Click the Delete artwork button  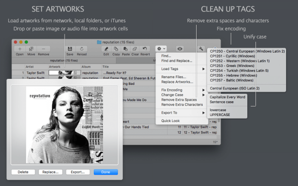23,172
